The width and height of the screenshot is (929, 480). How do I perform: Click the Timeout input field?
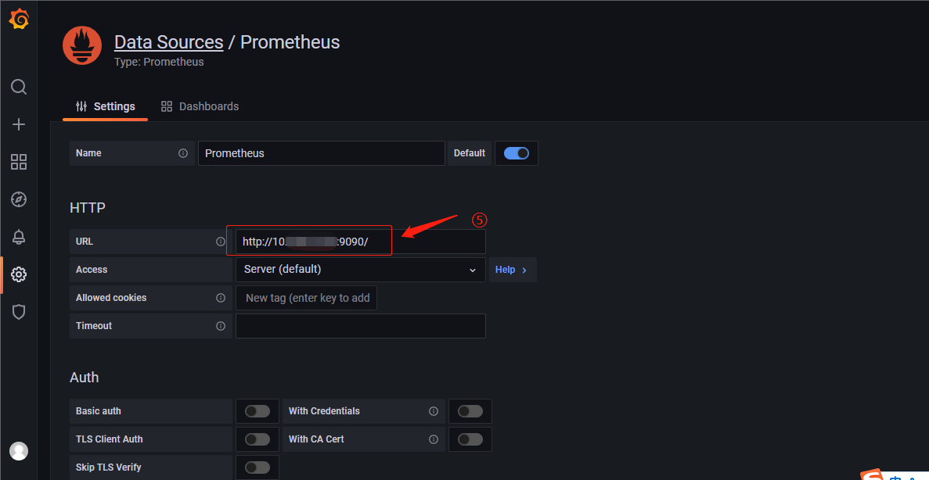click(360, 326)
